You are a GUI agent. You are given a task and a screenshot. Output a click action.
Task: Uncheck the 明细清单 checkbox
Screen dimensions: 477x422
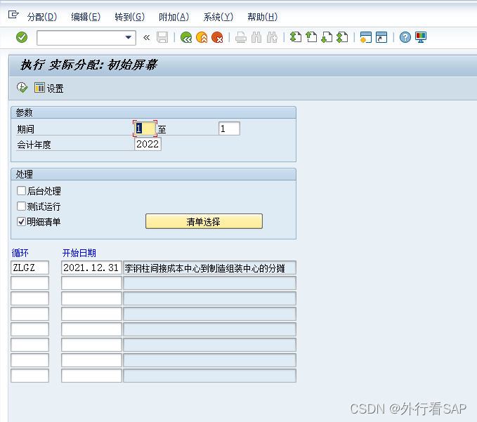pos(21,222)
